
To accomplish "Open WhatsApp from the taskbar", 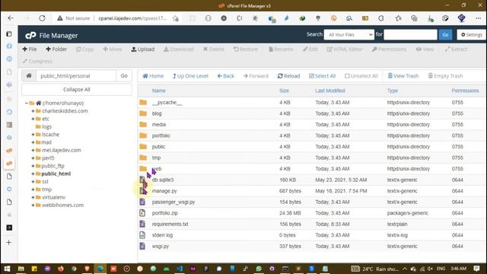I will [x=259, y=269].
